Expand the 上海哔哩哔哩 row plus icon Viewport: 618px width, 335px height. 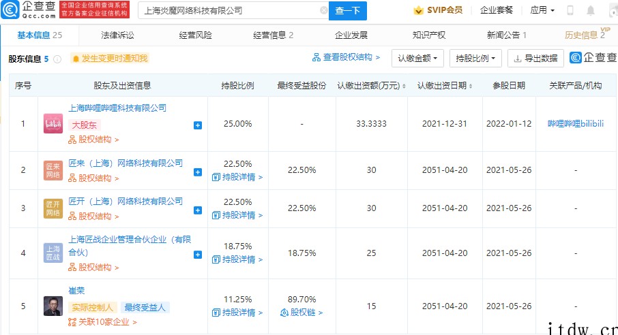pyautogui.click(x=198, y=125)
